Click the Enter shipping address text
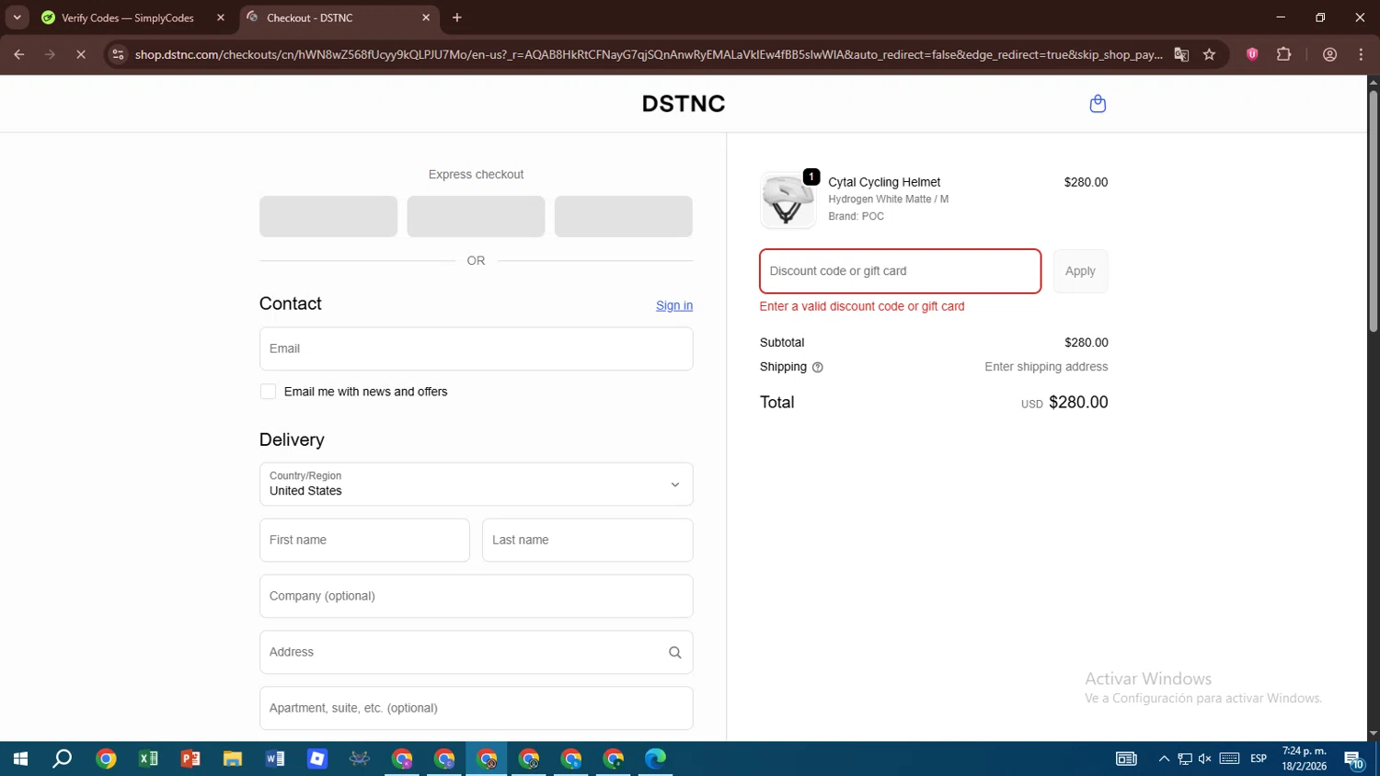 (1046, 367)
